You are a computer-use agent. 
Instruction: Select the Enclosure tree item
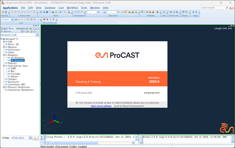pos(14,82)
